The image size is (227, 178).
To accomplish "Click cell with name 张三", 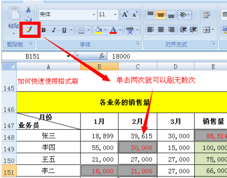I will 48,135.
